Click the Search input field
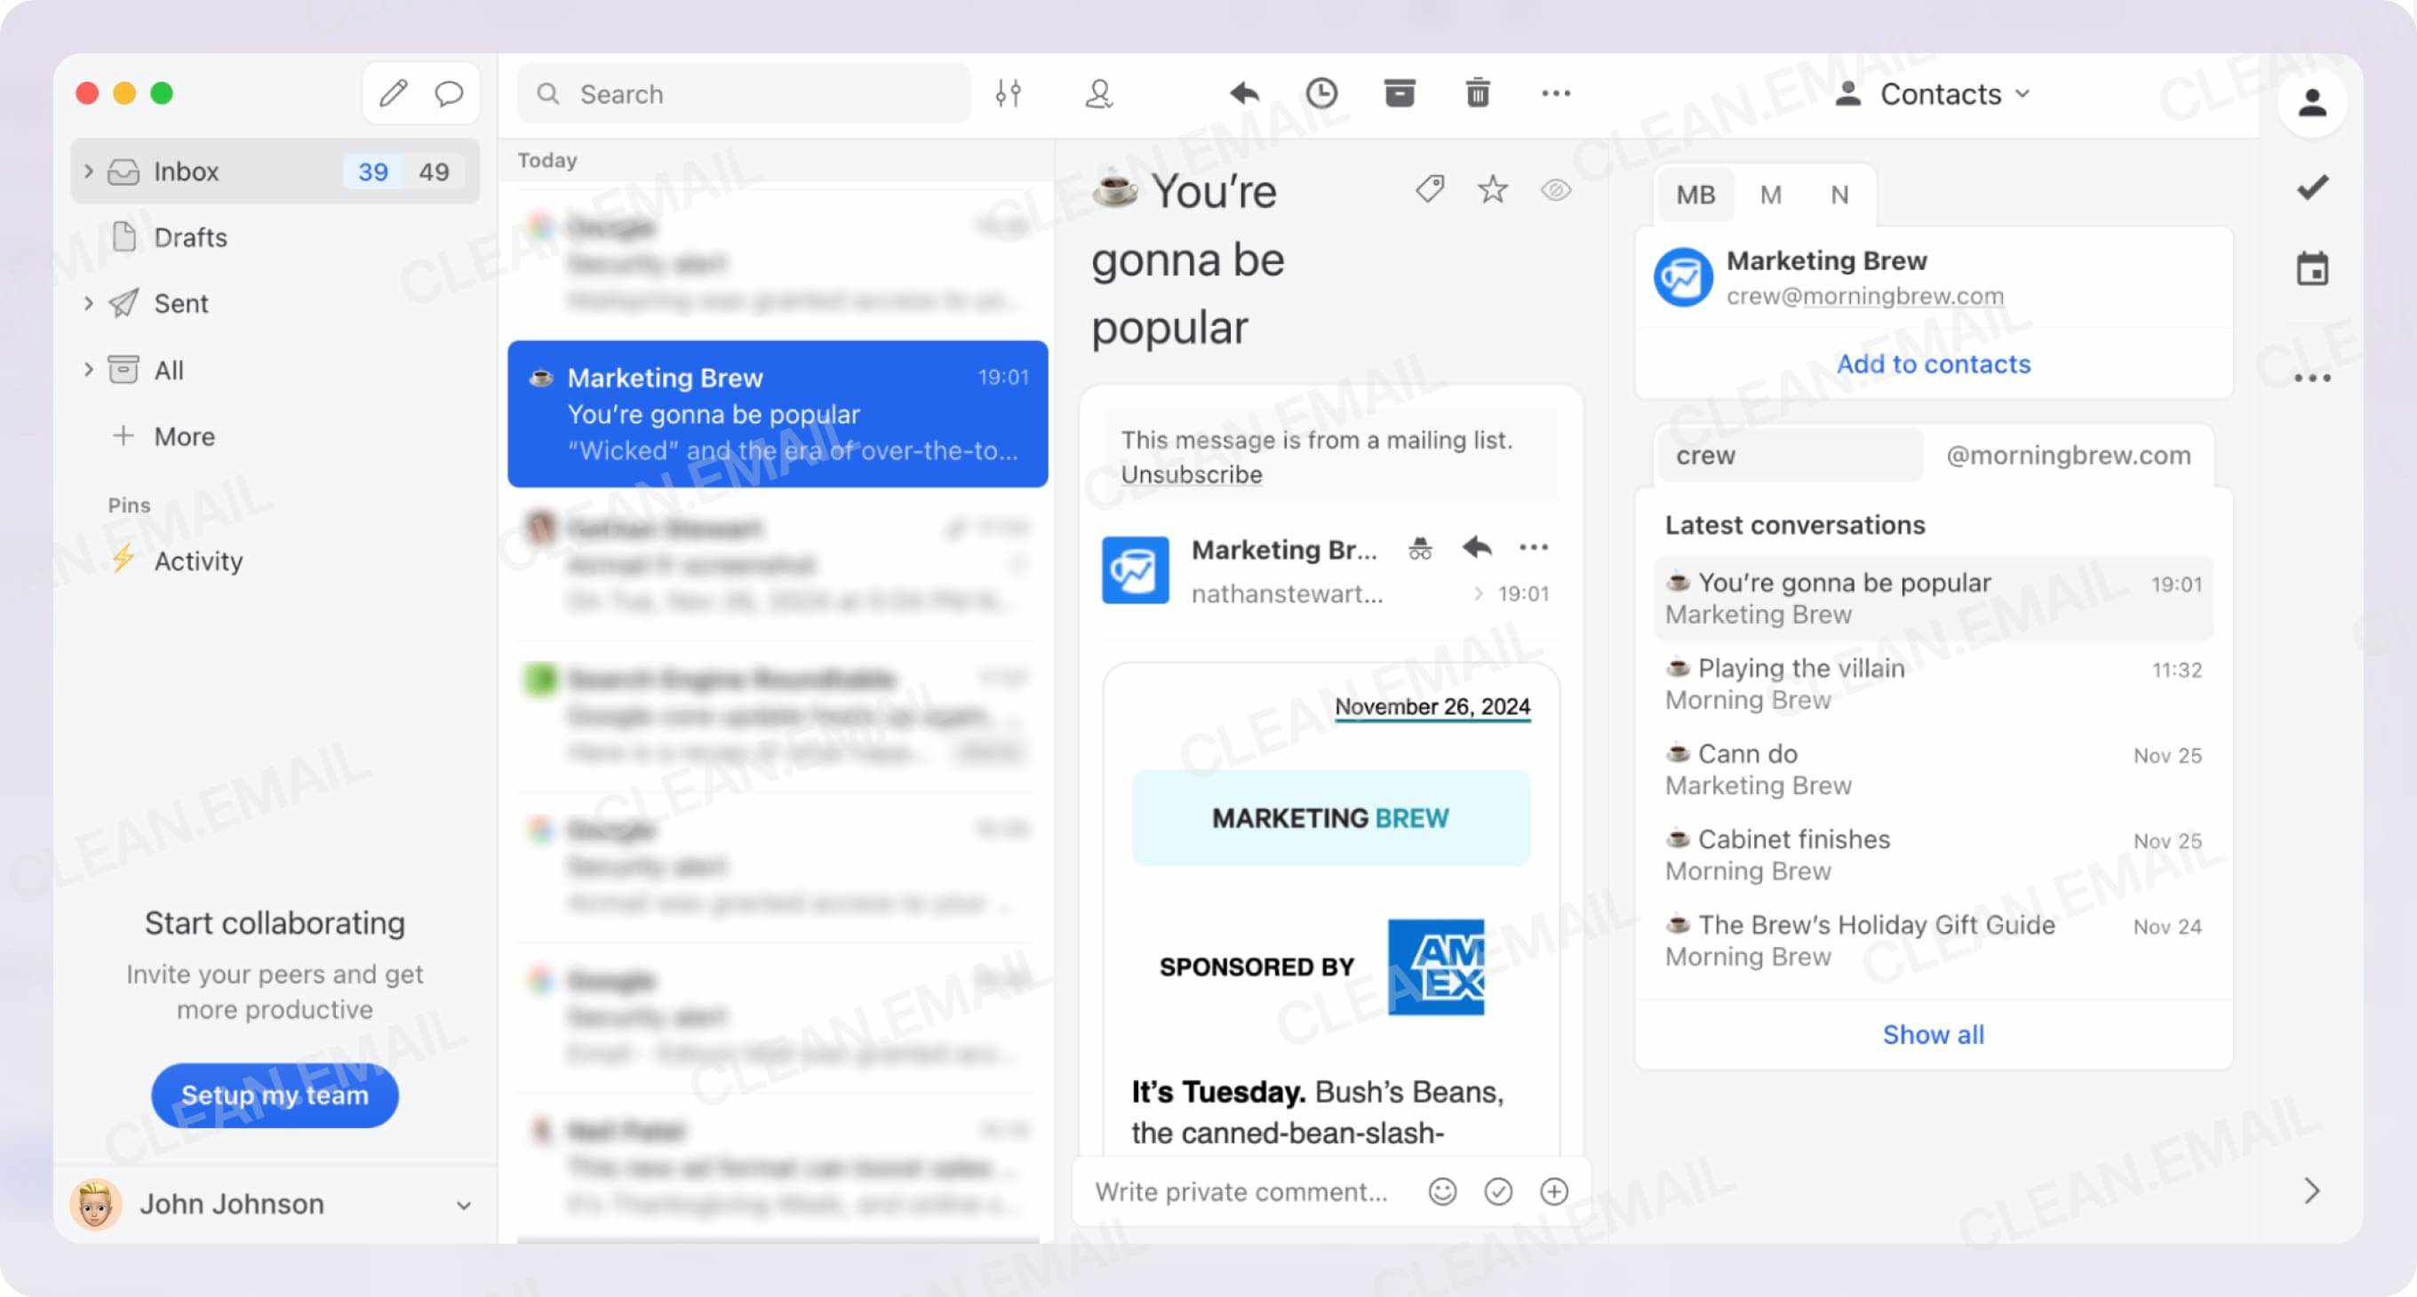2417x1297 pixels. click(x=741, y=93)
